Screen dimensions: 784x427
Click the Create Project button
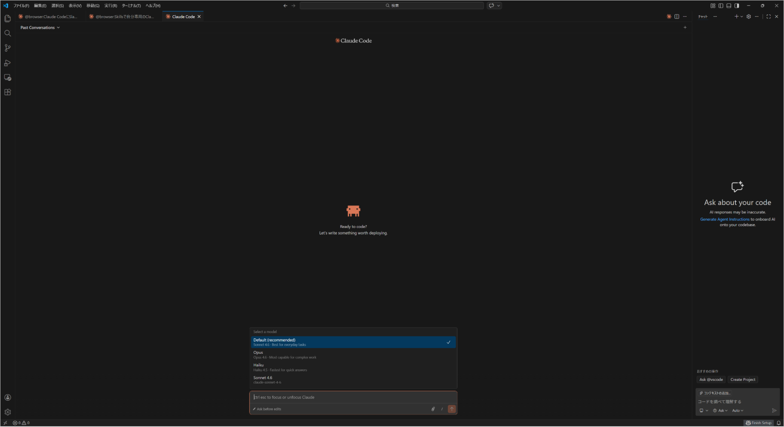click(742, 380)
